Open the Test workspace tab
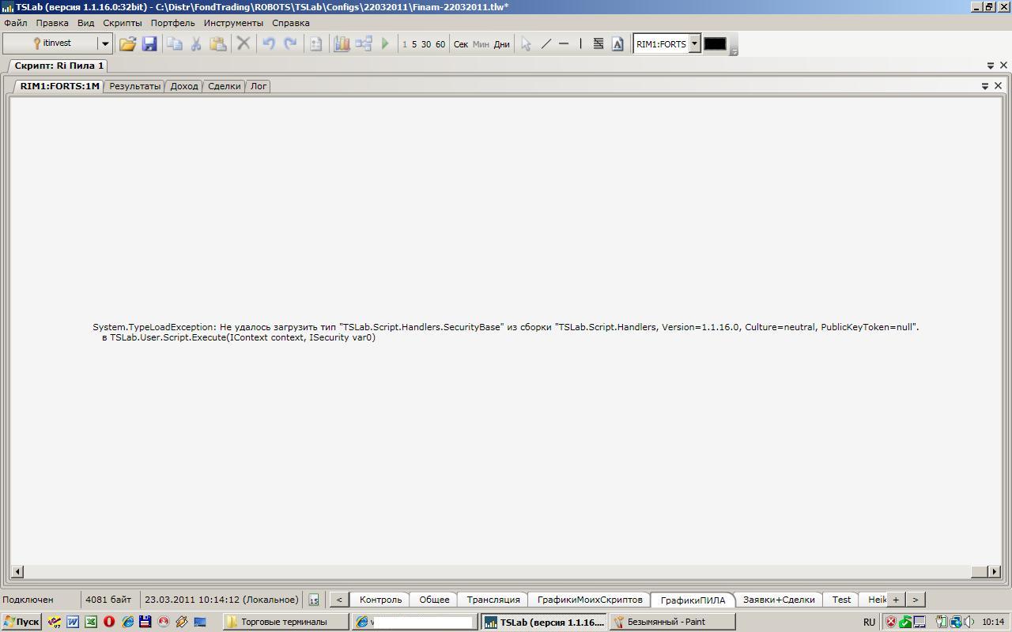The image size is (1012, 632). [x=841, y=600]
